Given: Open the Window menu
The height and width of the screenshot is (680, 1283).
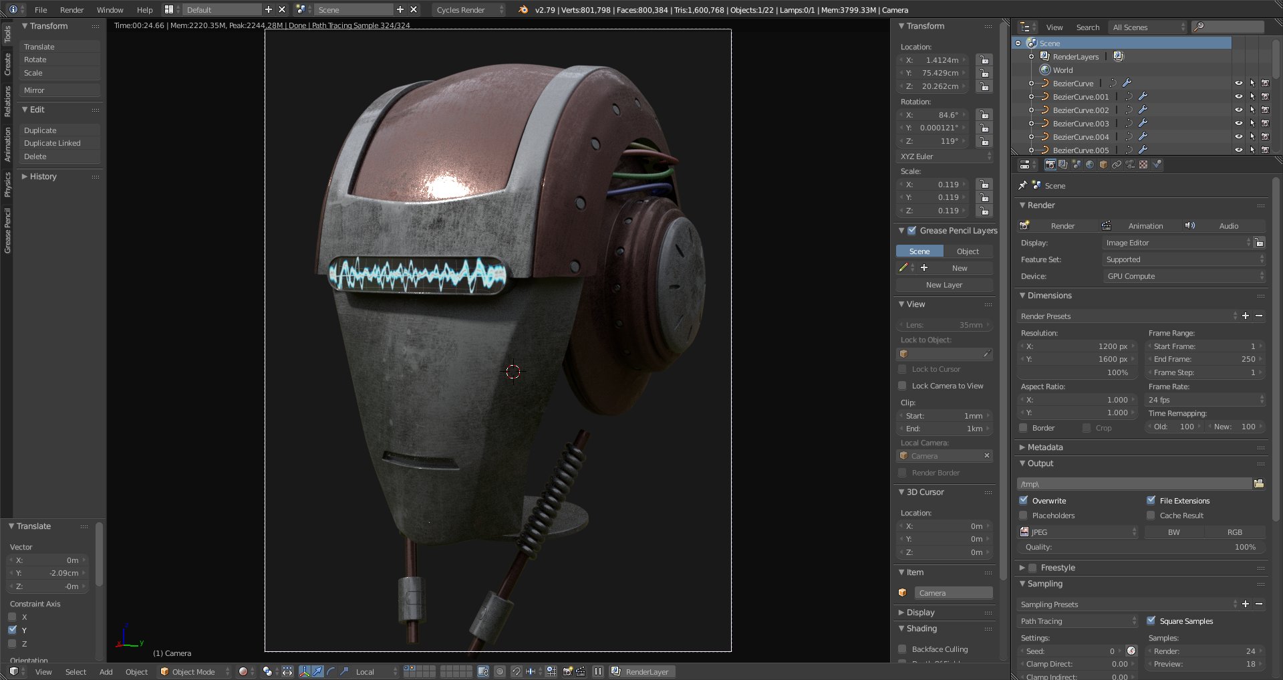Looking at the screenshot, I should [x=110, y=9].
